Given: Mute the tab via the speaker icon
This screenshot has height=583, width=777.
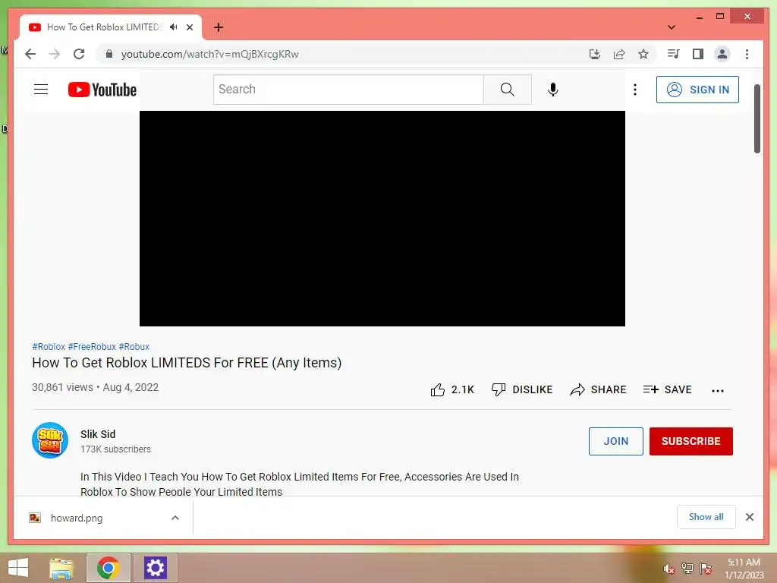Looking at the screenshot, I should [x=174, y=27].
